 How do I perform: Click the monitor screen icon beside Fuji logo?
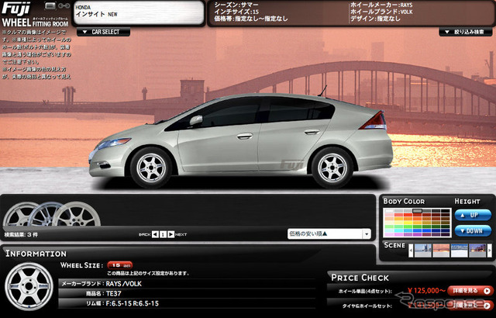tap(50, 5)
